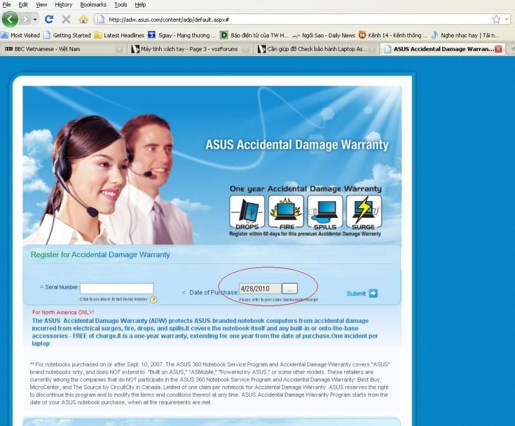Image resolution: width=515 pixels, height=426 pixels.
Task: Open the Ngôi Sao - Daily News bookmark
Action: (324, 35)
